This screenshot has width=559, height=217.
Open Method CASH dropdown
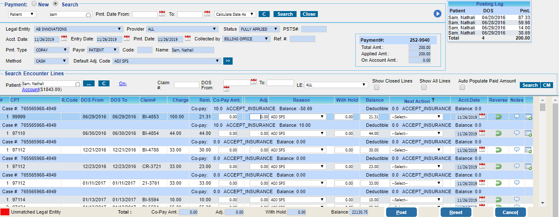(52, 61)
